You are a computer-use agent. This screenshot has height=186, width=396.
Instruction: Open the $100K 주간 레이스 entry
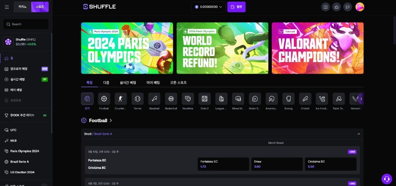tap(26, 115)
